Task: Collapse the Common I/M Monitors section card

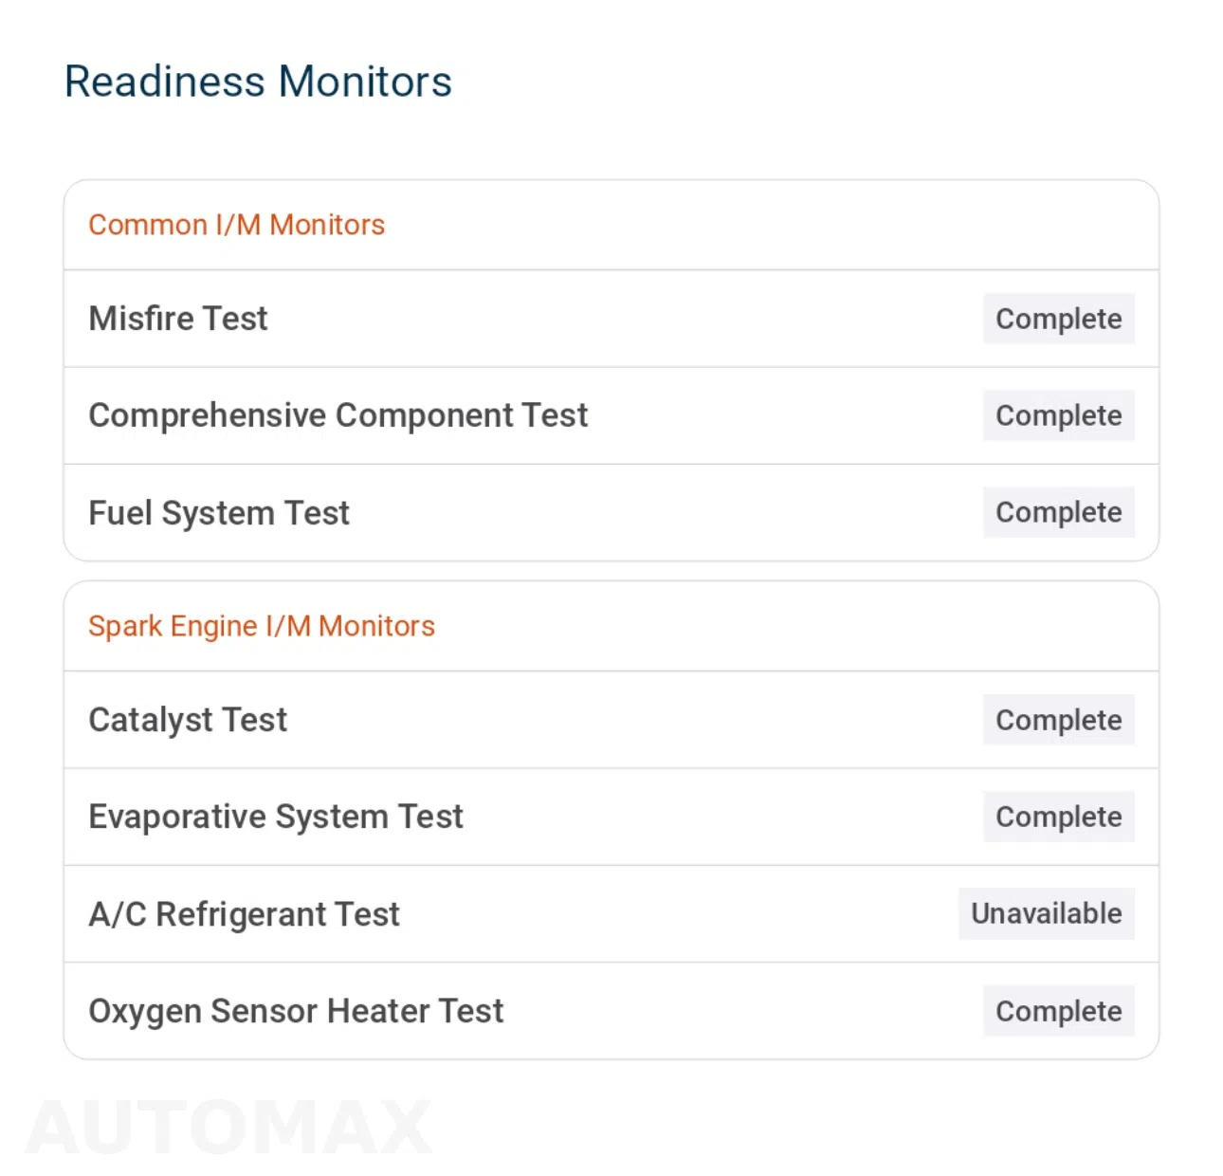Action: 611,225
